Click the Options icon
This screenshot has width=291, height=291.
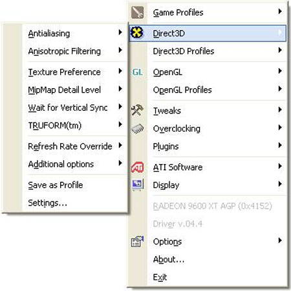138,241
